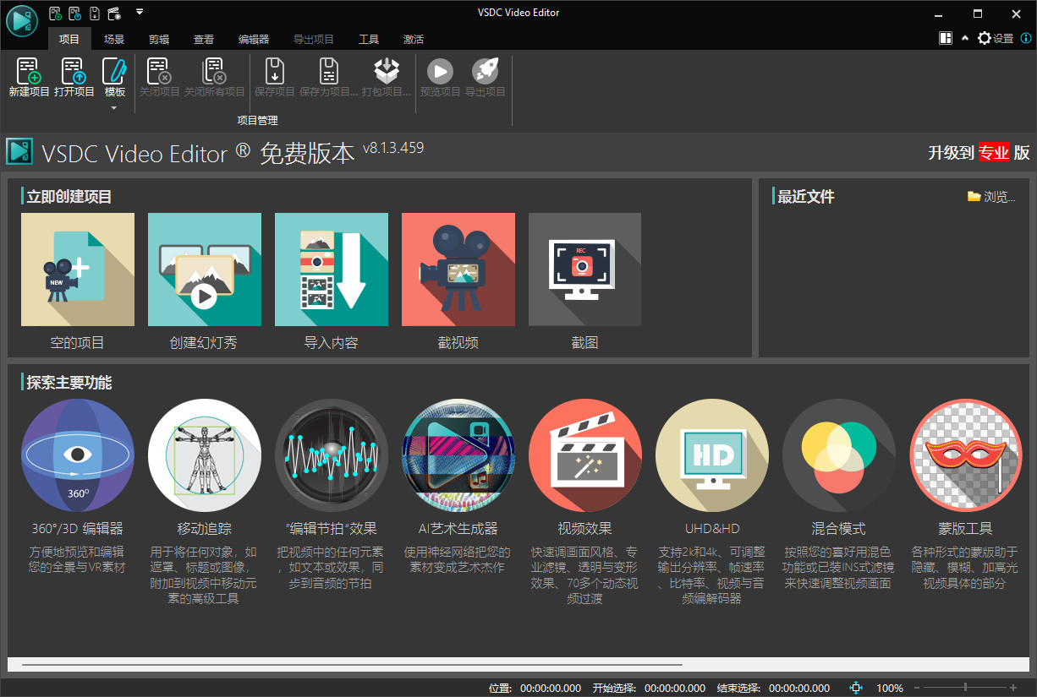Click the 最近文件 heading

coord(806,197)
